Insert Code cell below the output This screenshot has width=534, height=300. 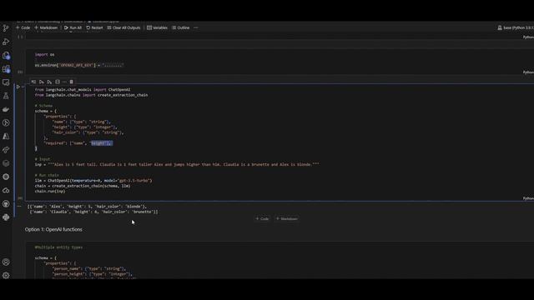point(262,218)
